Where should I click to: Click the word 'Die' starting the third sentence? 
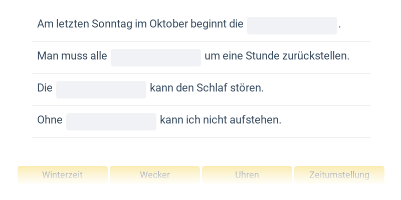pyautogui.click(x=45, y=88)
